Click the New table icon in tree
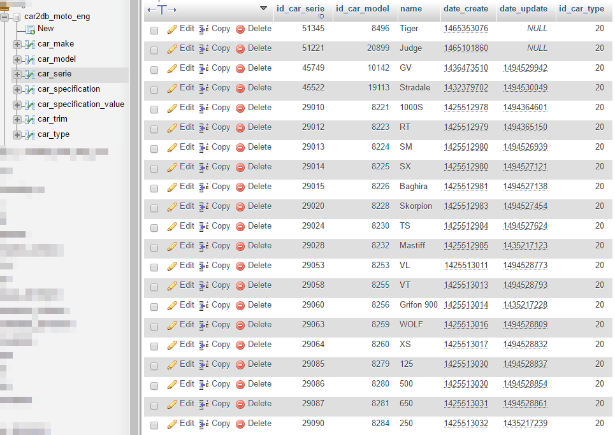The width and height of the screenshot is (615, 435). [x=30, y=29]
